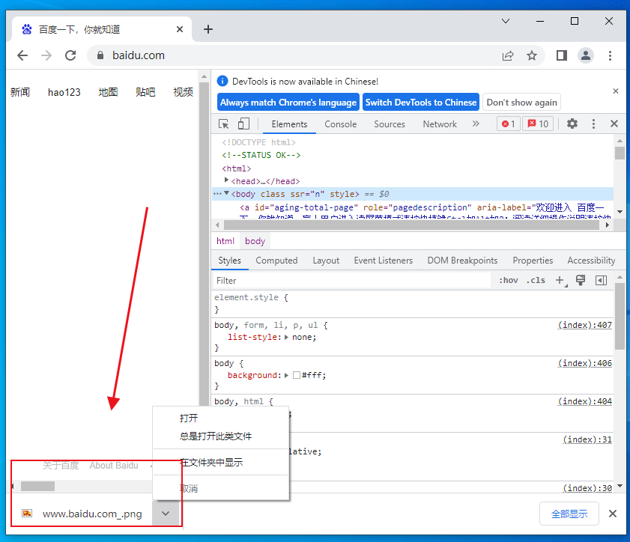
Task: Toggle the :hov element state panel
Action: (x=508, y=280)
